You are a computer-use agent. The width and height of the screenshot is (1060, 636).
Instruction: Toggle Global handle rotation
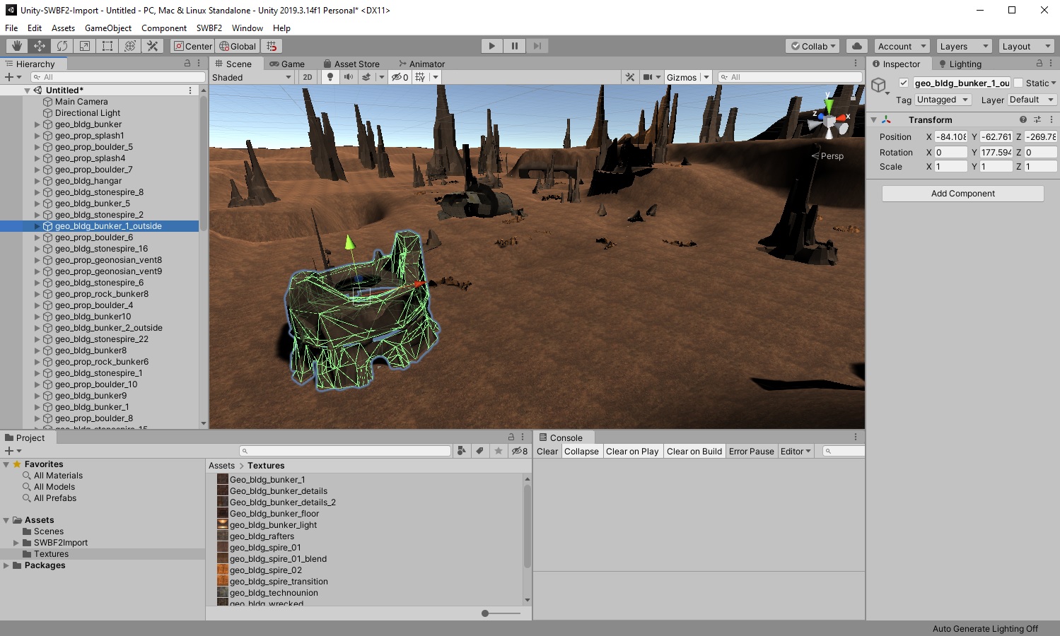click(x=237, y=46)
